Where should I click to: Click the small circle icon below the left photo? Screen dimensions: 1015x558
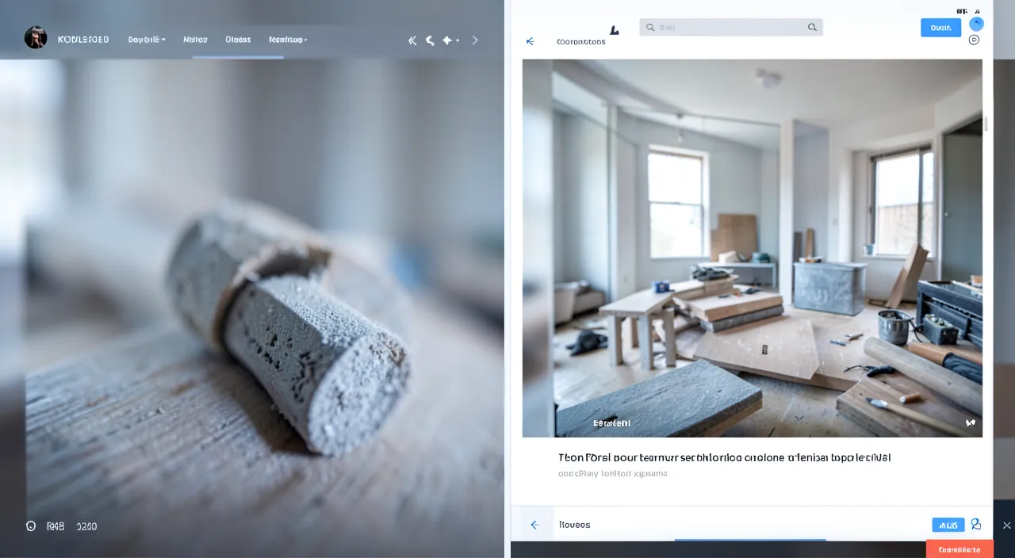[31, 526]
